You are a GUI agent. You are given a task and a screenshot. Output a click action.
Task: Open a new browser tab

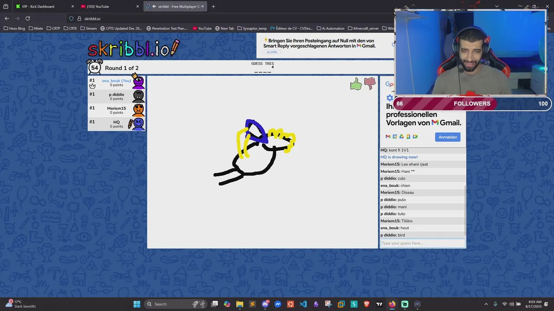pyautogui.click(x=213, y=6)
